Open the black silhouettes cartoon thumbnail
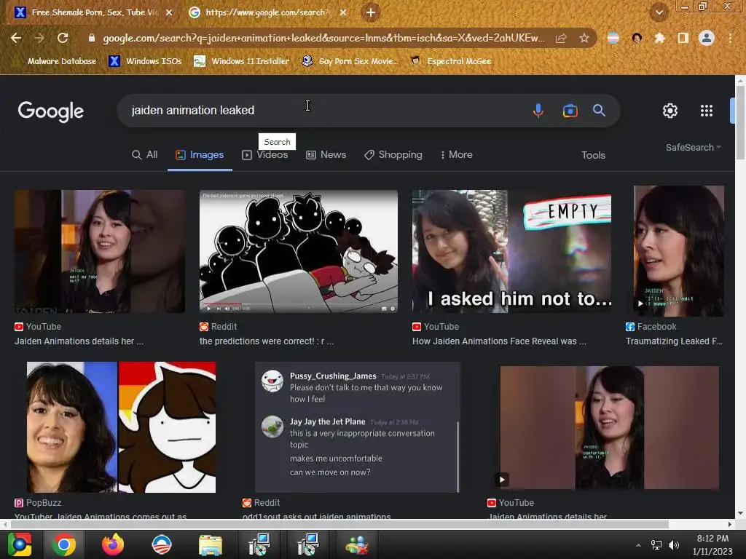The width and height of the screenshot is (746, 559). (x=298, y=251)
